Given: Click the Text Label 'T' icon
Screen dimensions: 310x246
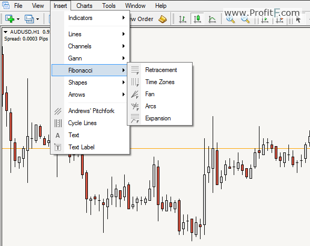Looking at the screenshot, I should pyautogui.click(x=58, y=148).
